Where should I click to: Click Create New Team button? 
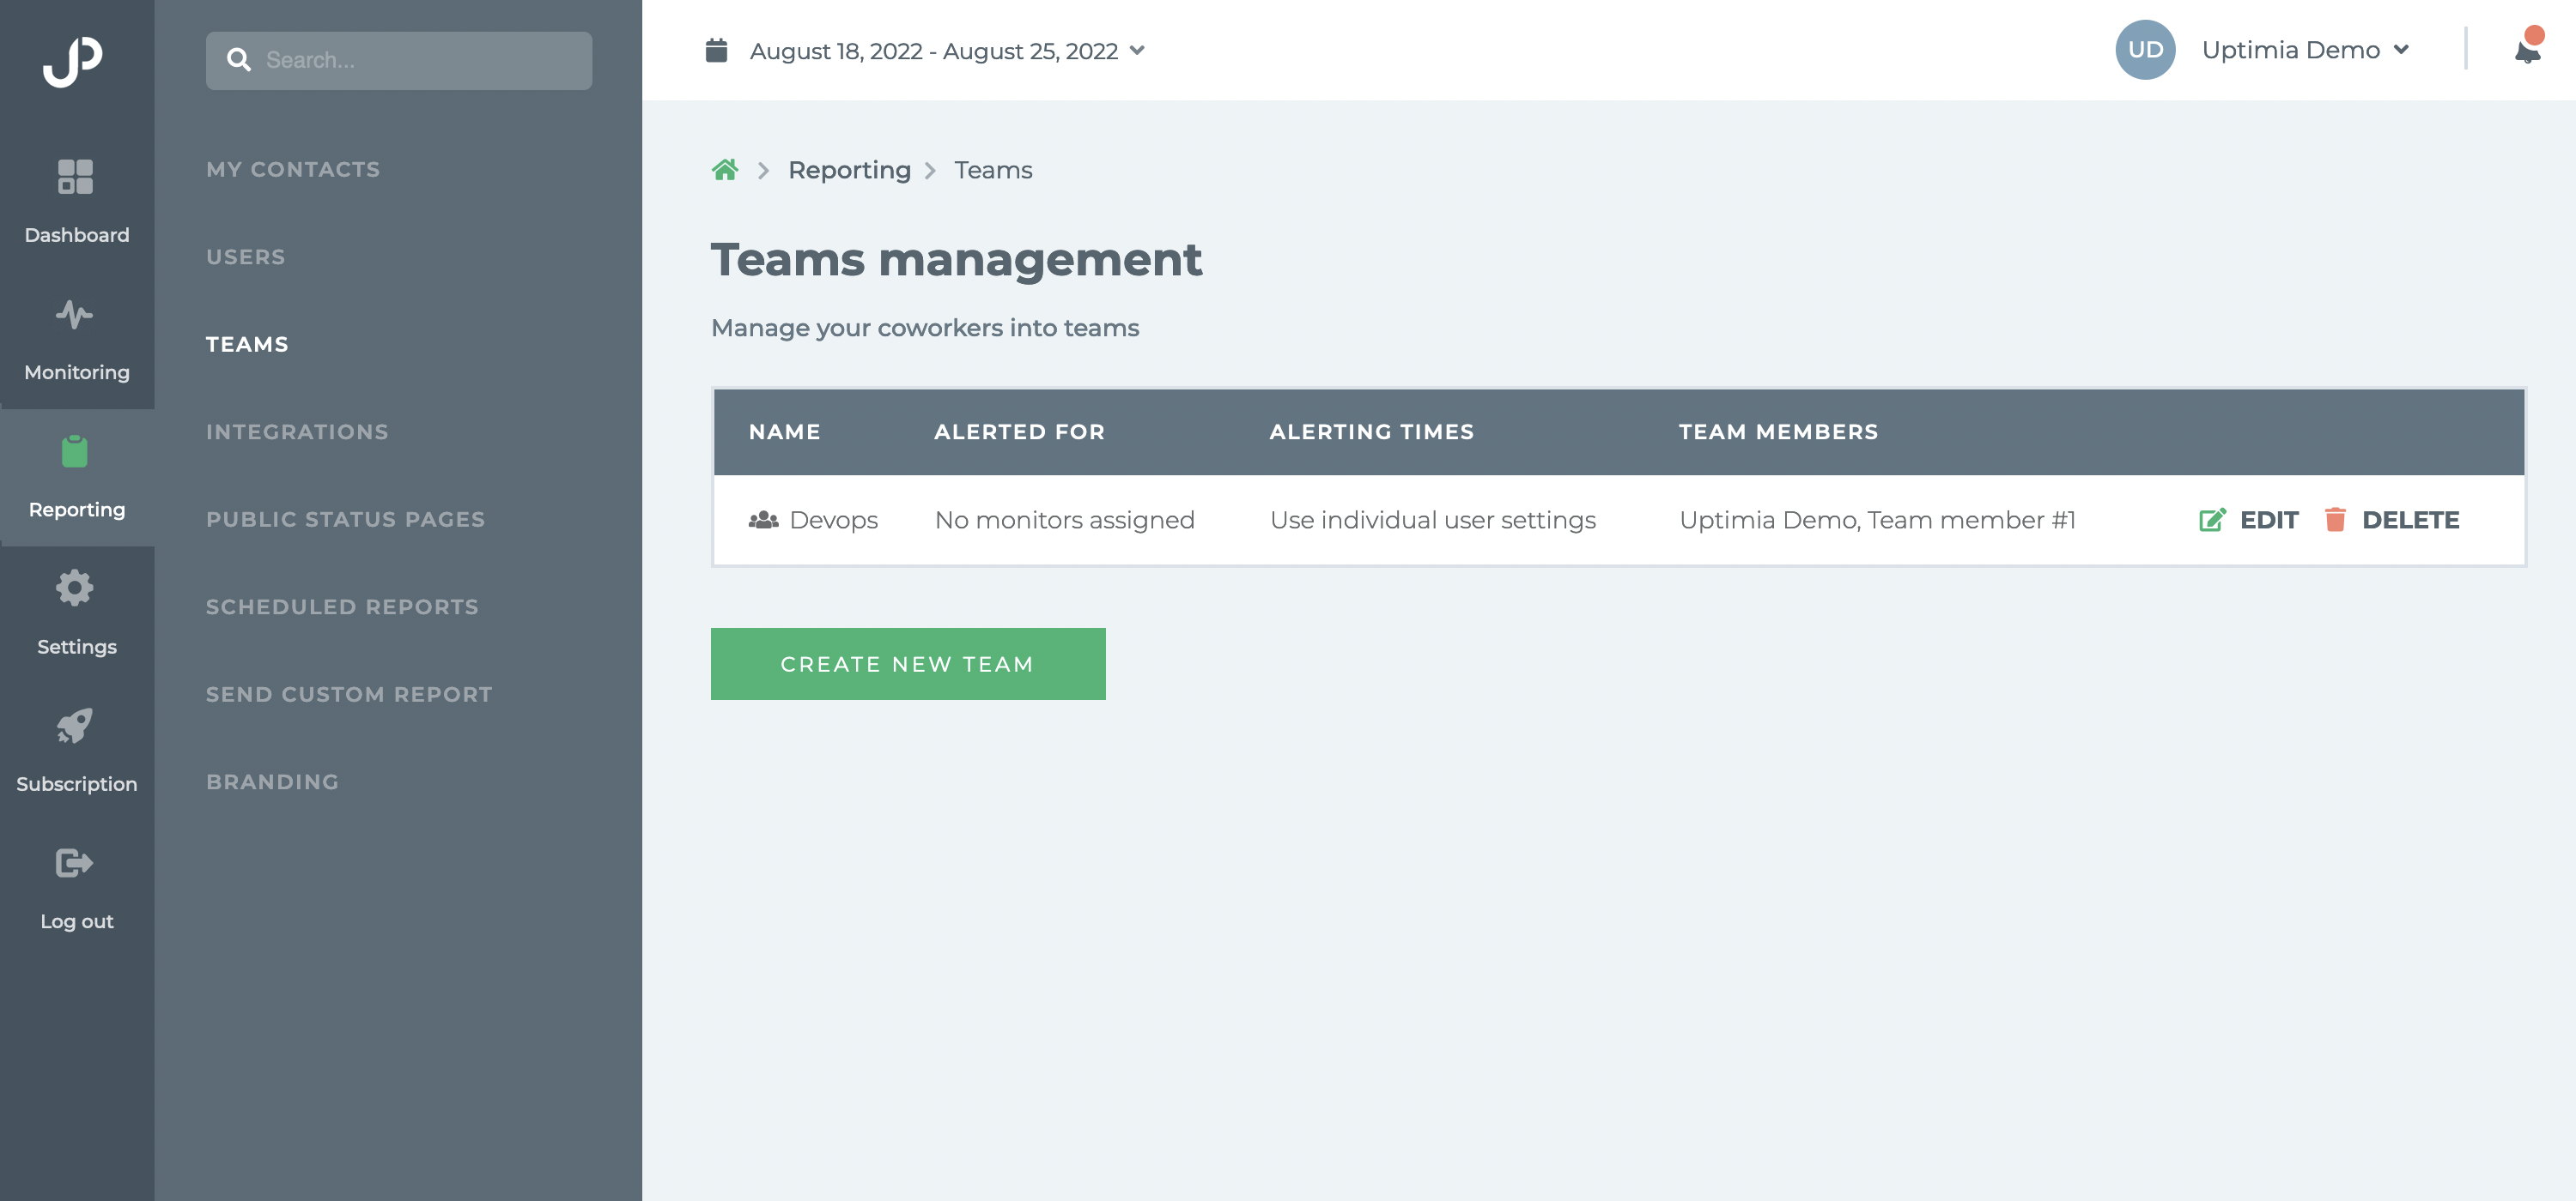point(908,663)
